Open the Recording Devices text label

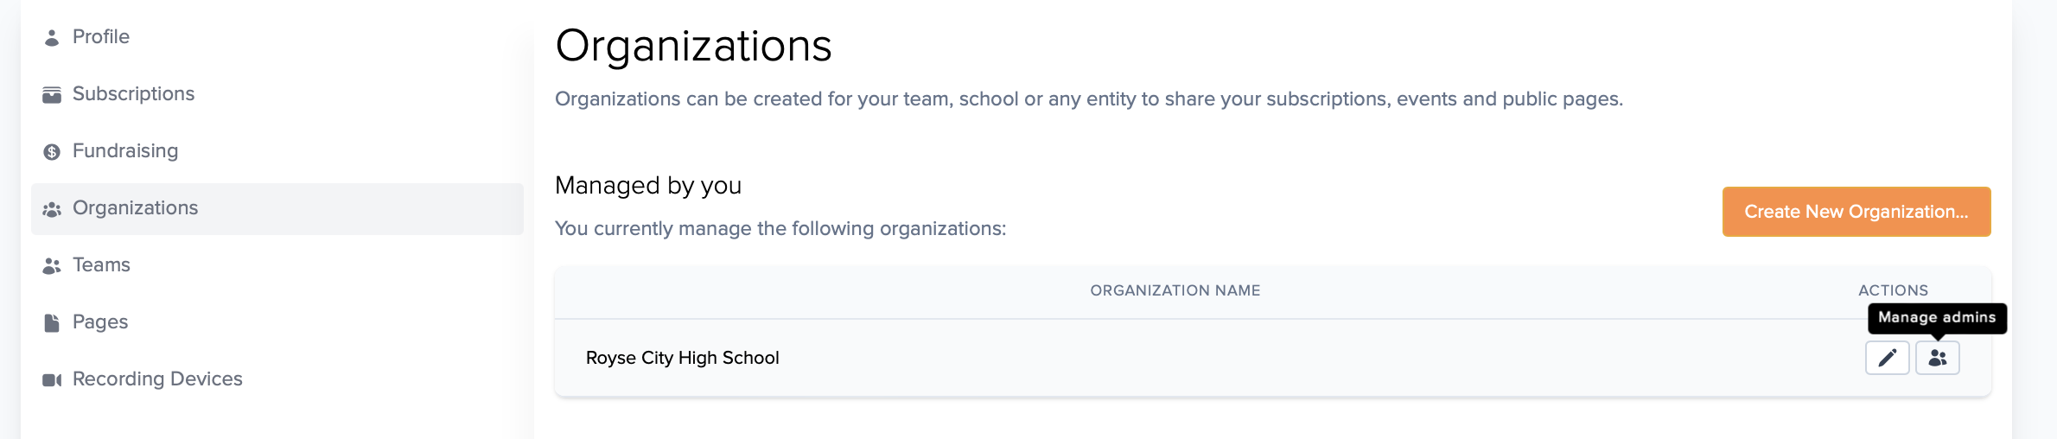pyautogui.click(x=157, y=379)
